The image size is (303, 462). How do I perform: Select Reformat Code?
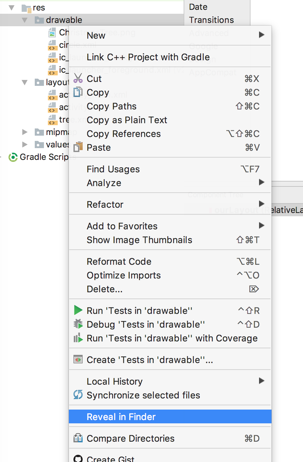coord(170,261)
